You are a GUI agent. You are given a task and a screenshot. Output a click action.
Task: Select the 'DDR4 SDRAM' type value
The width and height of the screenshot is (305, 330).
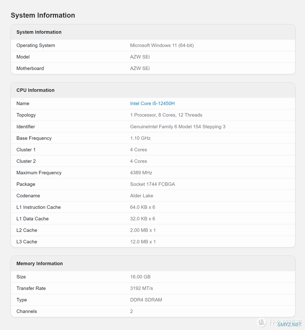[x=146, y=300]
